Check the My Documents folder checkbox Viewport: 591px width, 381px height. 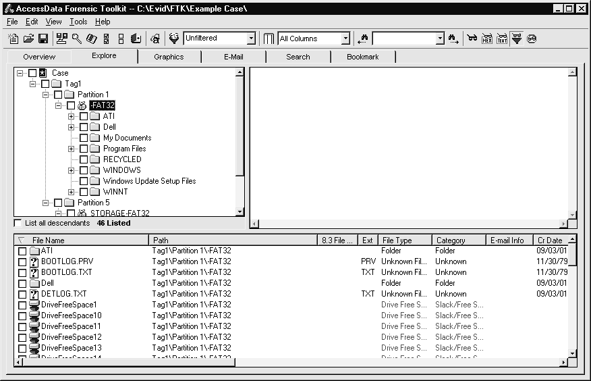click(84, 138)
